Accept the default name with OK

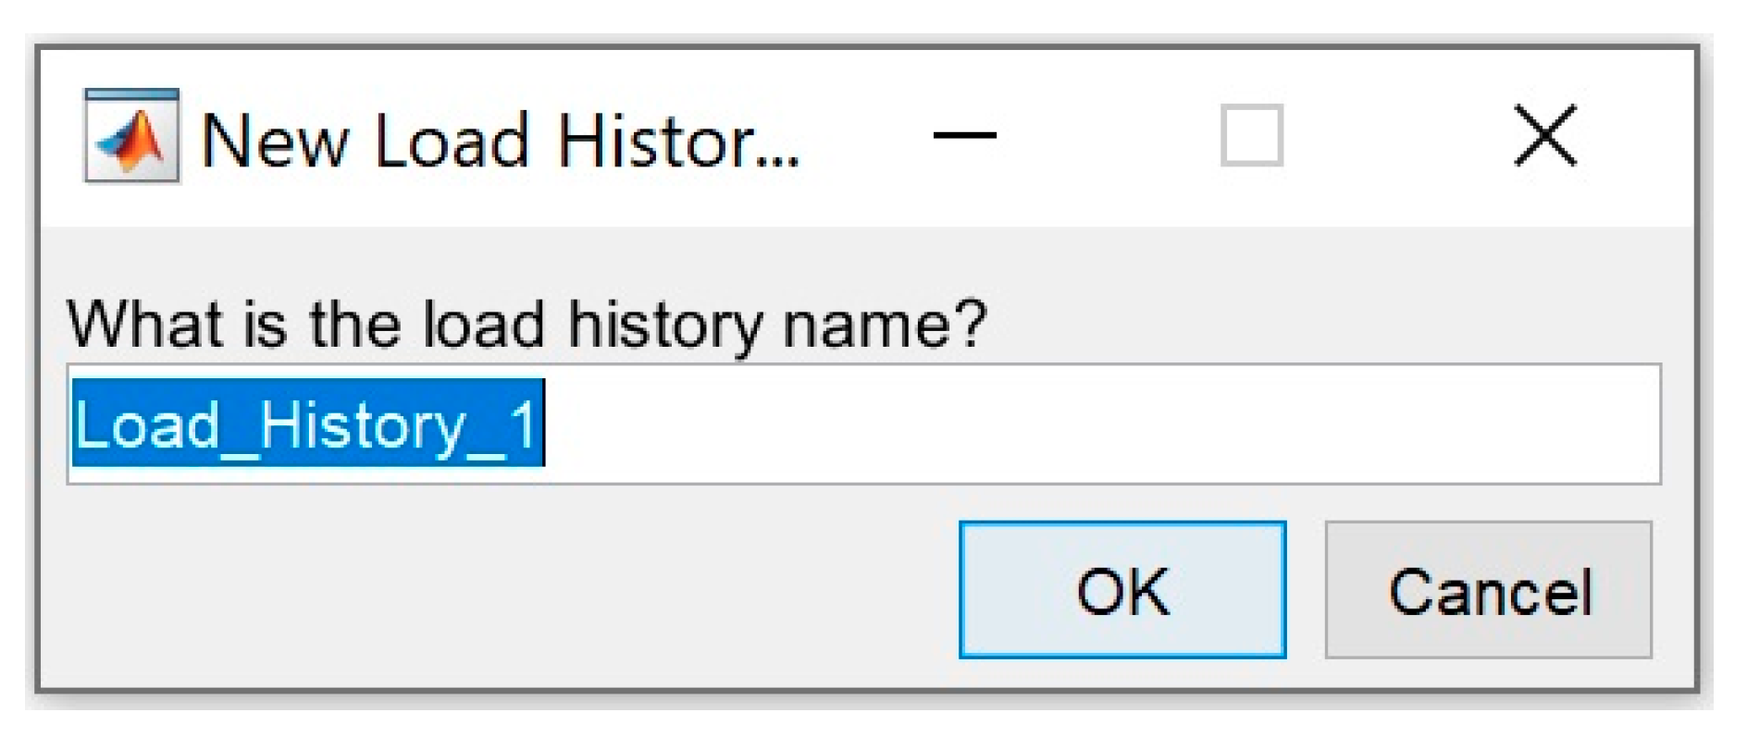coord(1122,590)
